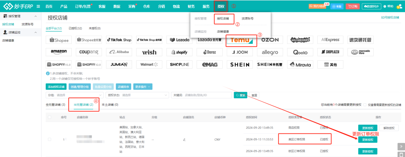The height and width of the screenshot is (157, 405).
Task: Click the hamburger menu icon beside logo
Action: pos(38,6)
